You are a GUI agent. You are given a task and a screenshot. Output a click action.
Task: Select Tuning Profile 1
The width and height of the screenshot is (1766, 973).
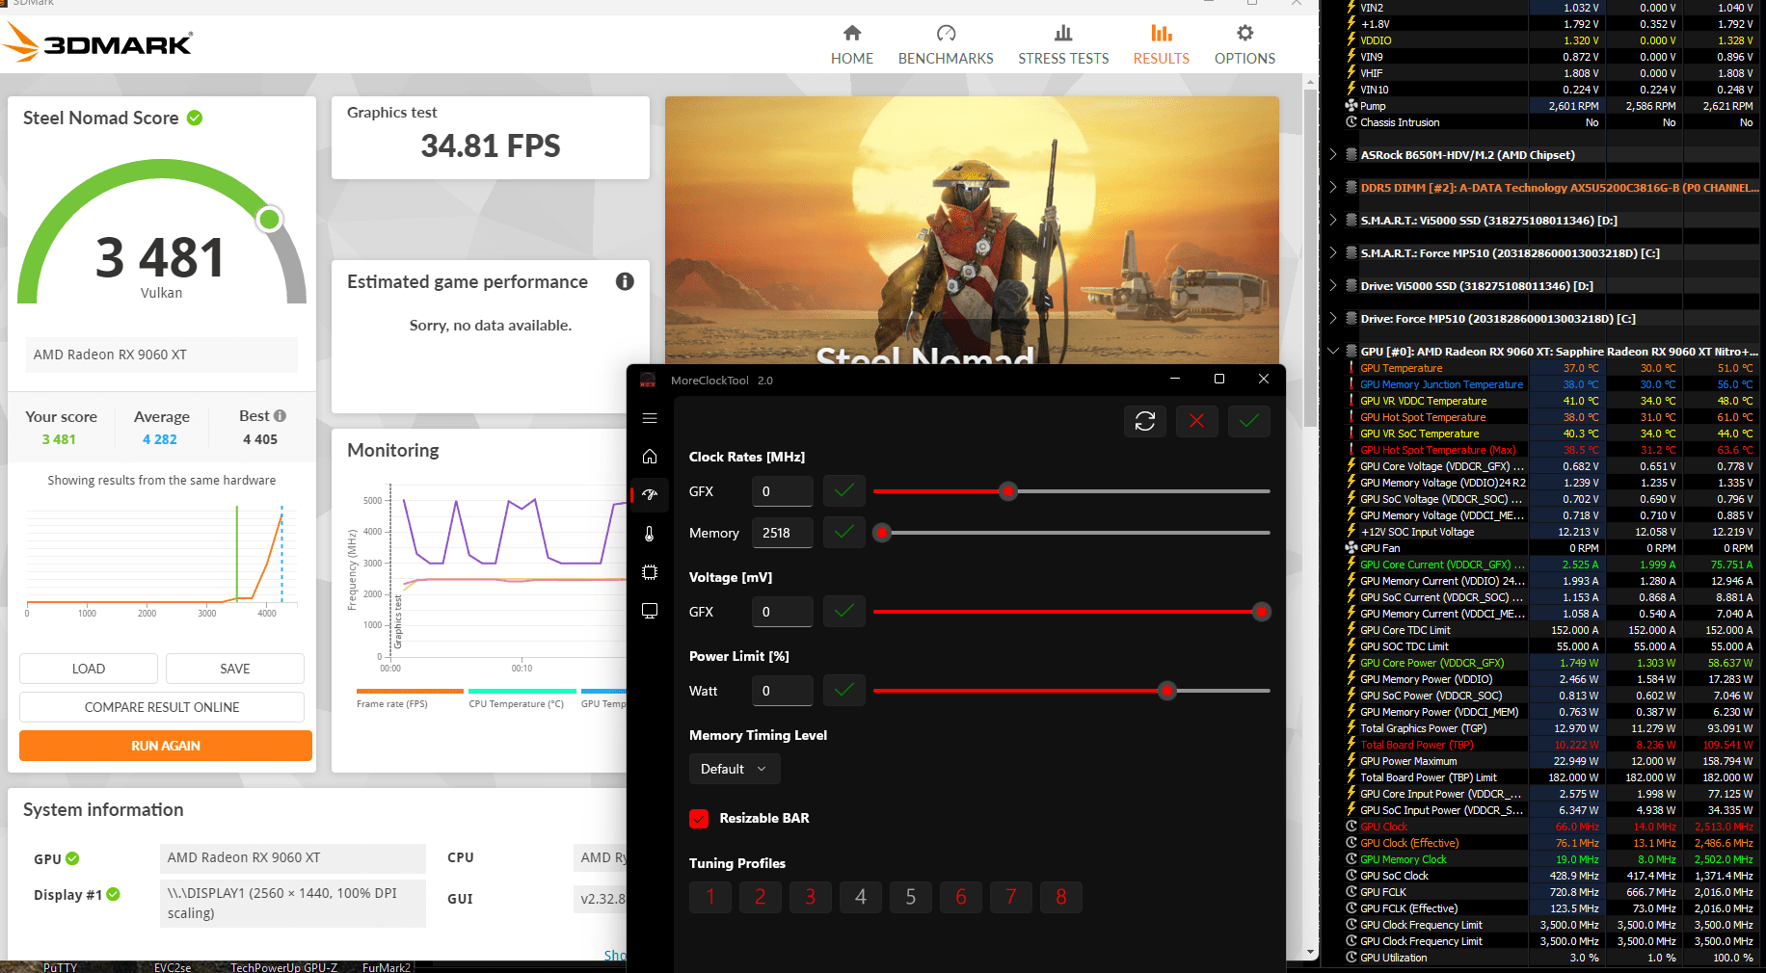710,897
